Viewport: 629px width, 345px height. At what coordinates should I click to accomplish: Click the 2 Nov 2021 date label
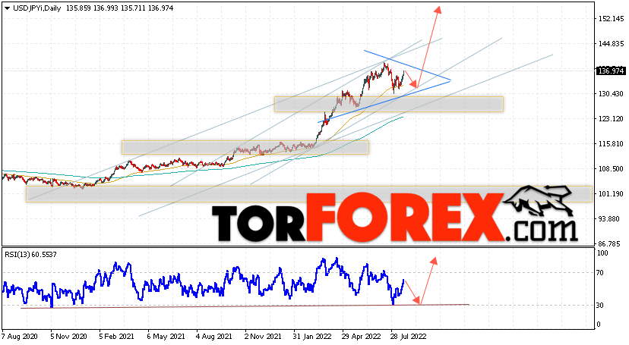click(263, 336)
